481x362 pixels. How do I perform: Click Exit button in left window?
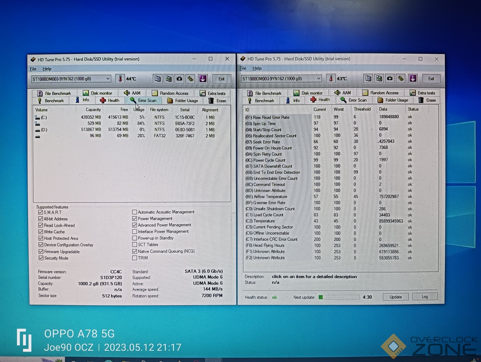(221, 79)
